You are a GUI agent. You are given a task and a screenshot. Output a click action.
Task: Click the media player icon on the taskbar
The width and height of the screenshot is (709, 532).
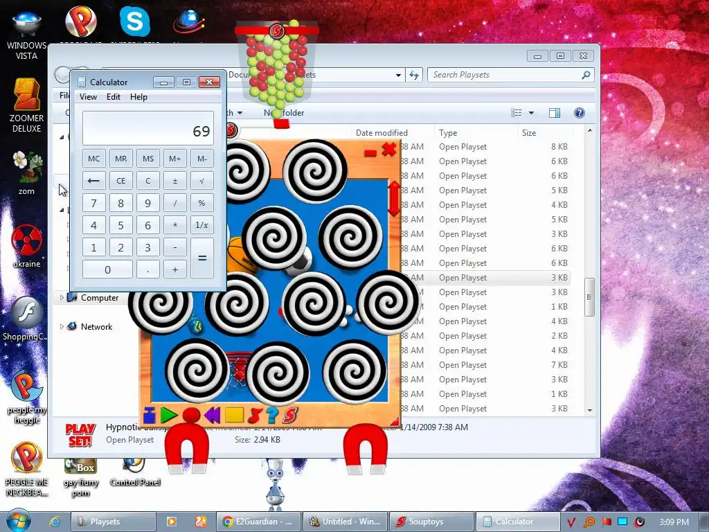point(172,522)
